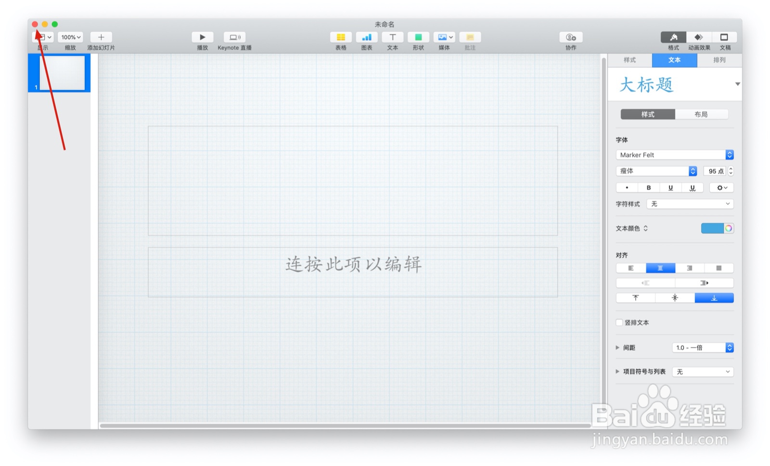Click the text color (文本颜色) type selector
770x466 pixels.
(x=632, y=228)
